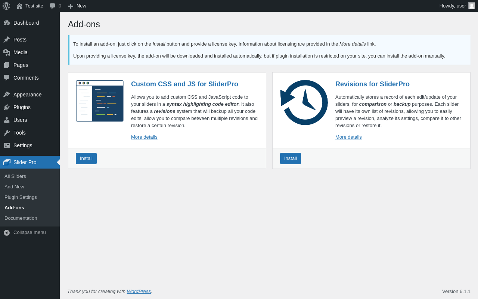Select the Tools menu item
The image size is (478, 299).
point(30,133)
